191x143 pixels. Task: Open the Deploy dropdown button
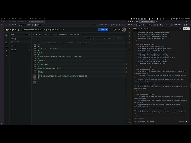(x=103, y=29)
